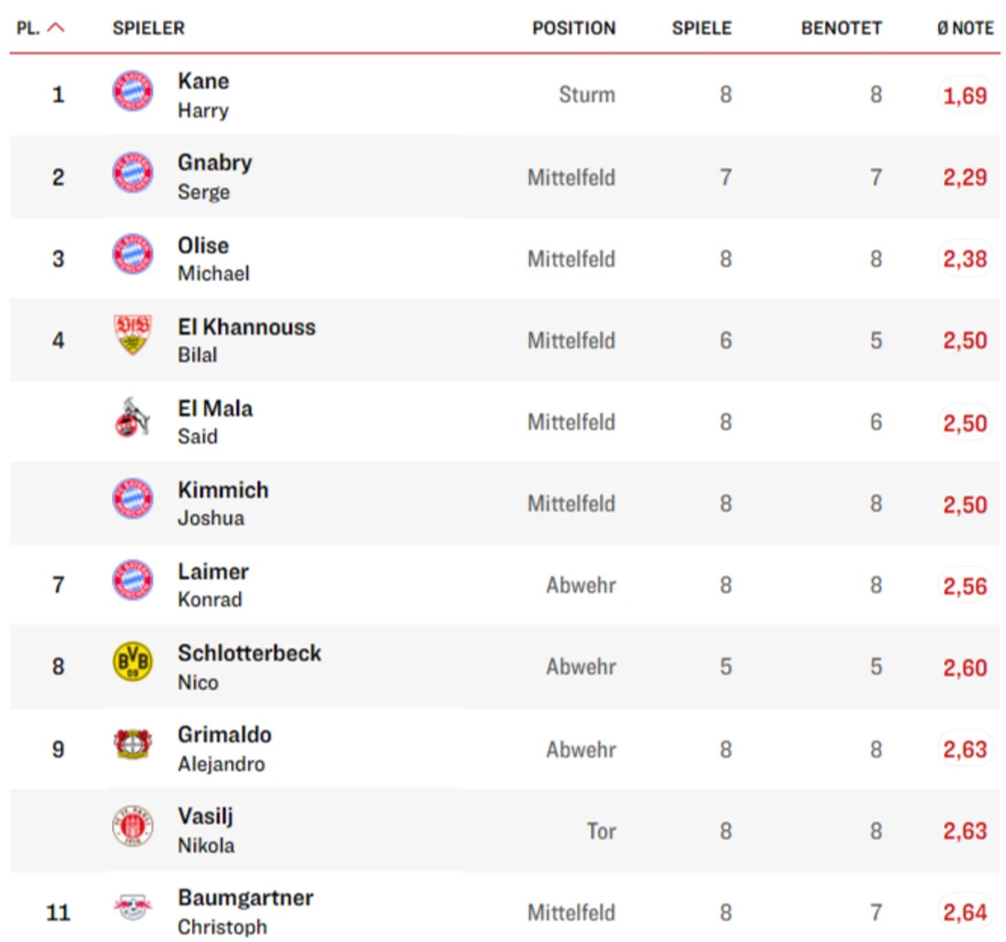This screenshot has height=942, width=1006.
Task: Click VfB Stuttgart crest beside El Khannouss
Action: click(132, 335)
